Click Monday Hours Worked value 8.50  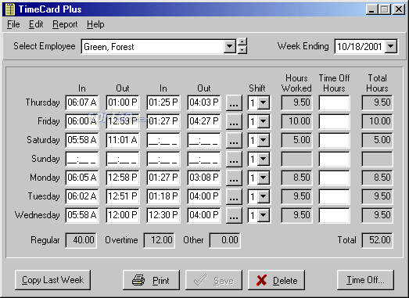tap(296, 178)
